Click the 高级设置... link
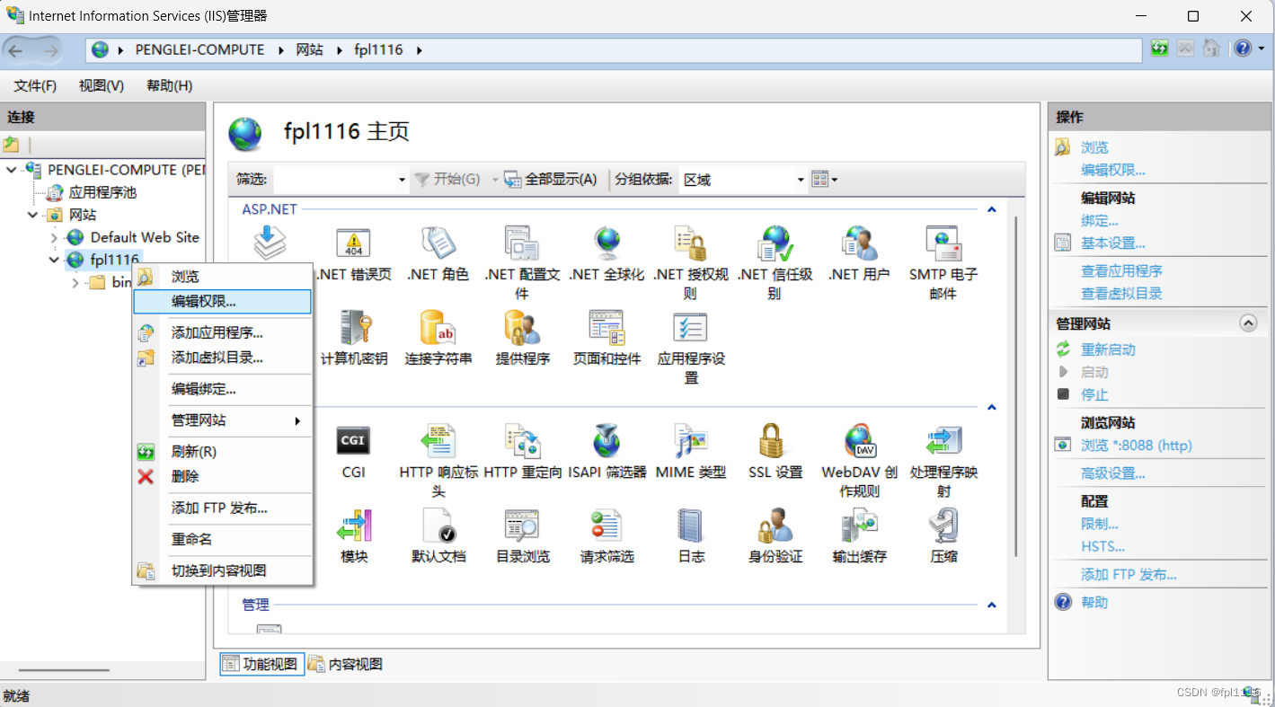 (1112, 473)
